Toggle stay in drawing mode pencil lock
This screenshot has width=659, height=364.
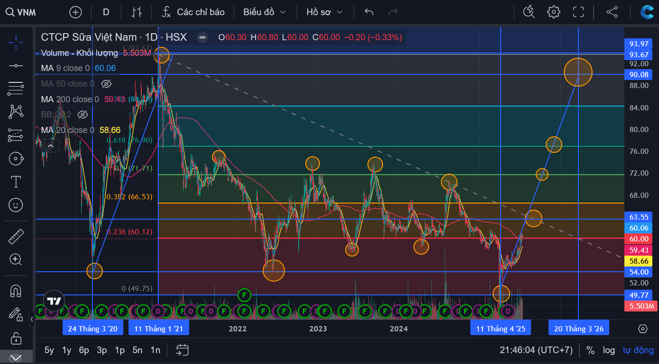[16, 314]
